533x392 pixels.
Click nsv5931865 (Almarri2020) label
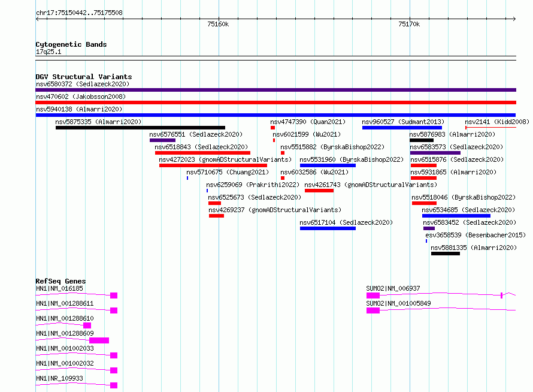click(454, 172)
